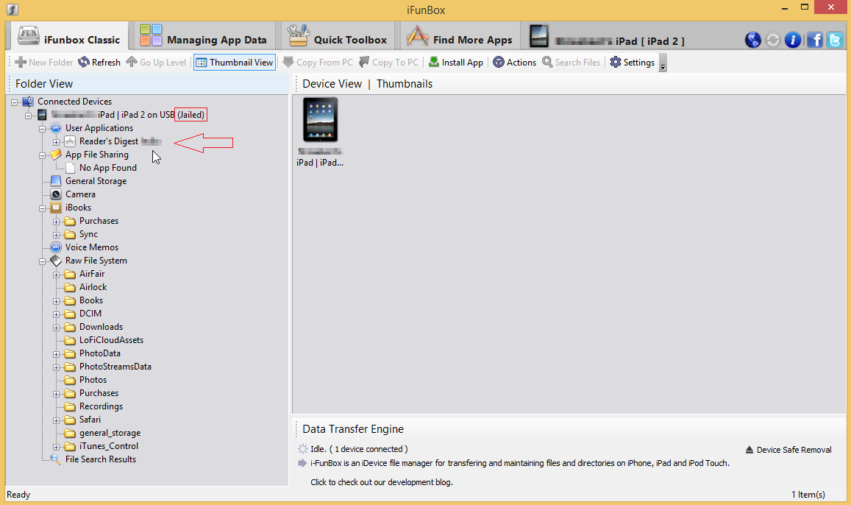Select PhotoStreamsData folder
The image size is (851, 505).
tap(115, 367)
